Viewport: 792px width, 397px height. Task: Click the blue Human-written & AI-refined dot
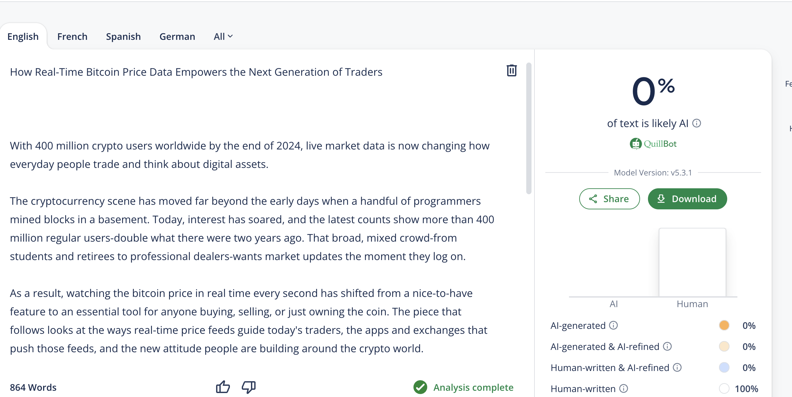(x=724, y=368)
